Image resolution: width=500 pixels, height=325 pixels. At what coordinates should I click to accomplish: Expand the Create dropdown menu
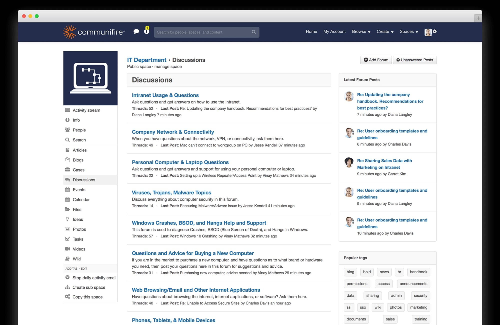point(385,31)
